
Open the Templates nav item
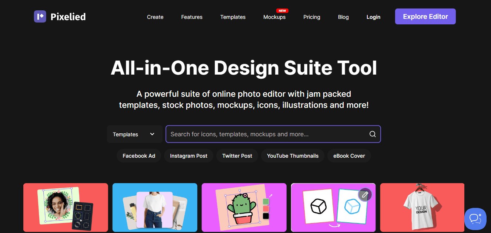tap(233, 17)
